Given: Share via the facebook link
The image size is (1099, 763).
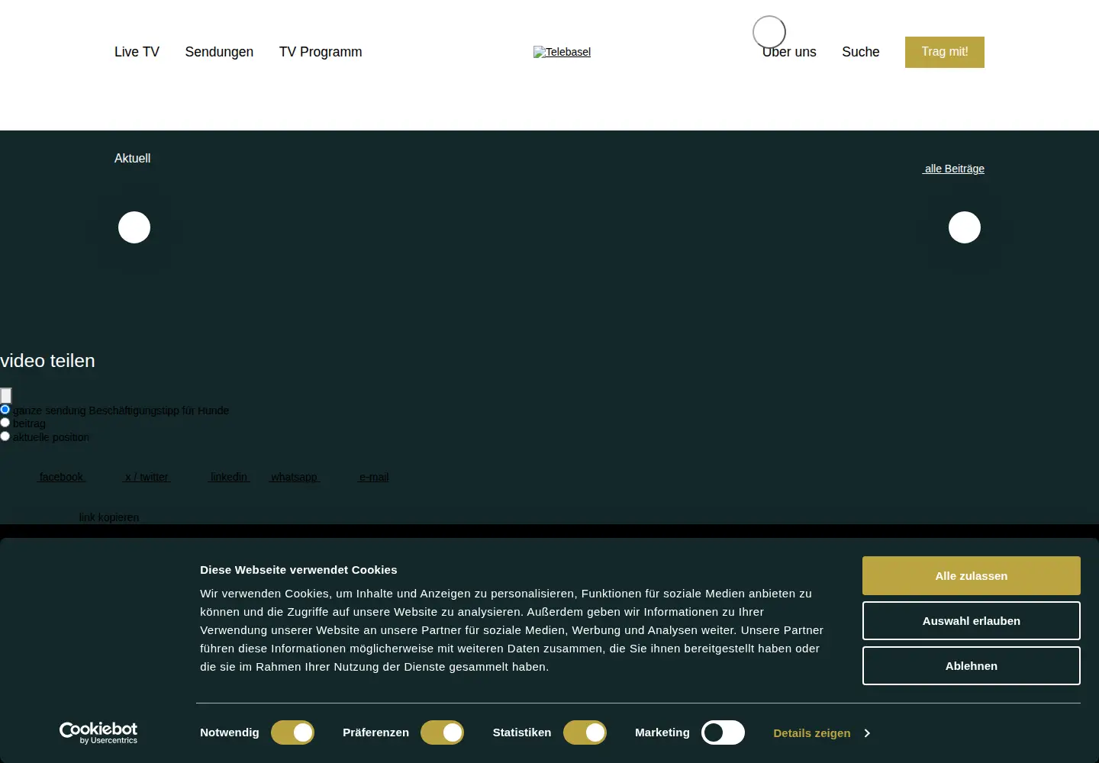Looking at the screenshot, I should click(x=61, y=477).
